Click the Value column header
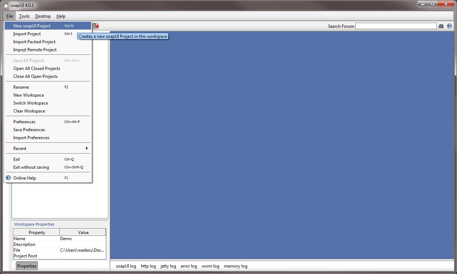The width and height of the screenshot is (457, 274). pyautogui.click(x=83, y=232)
